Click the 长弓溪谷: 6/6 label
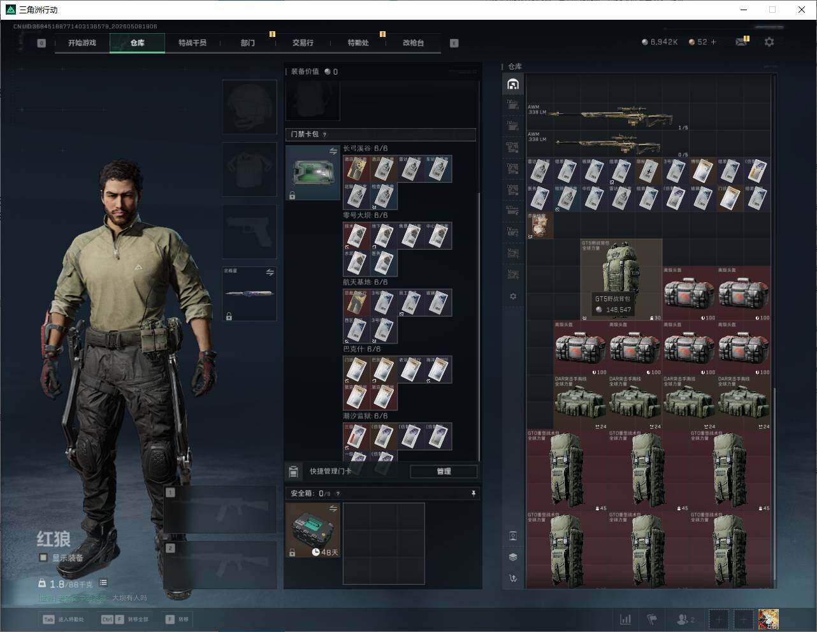 (365, 148)
